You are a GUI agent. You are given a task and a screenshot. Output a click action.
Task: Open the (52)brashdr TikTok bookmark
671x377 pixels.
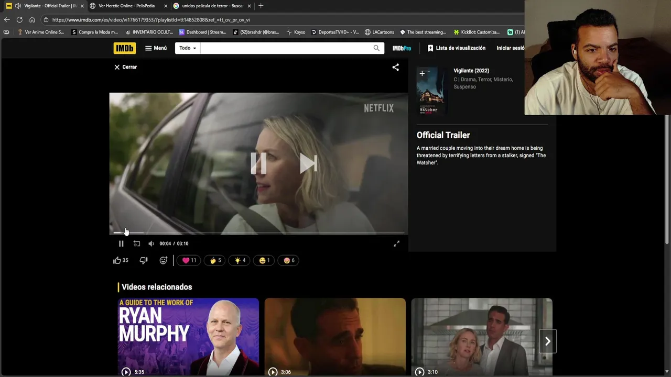click(x=256, y=32)
